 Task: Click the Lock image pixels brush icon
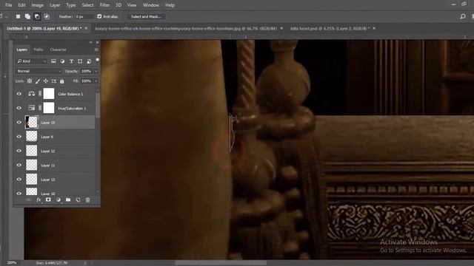(38, 81)
